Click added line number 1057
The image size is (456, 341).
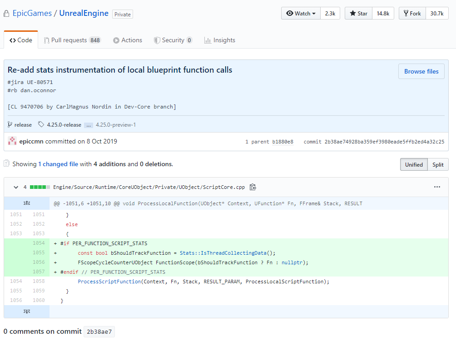point(39,272)
